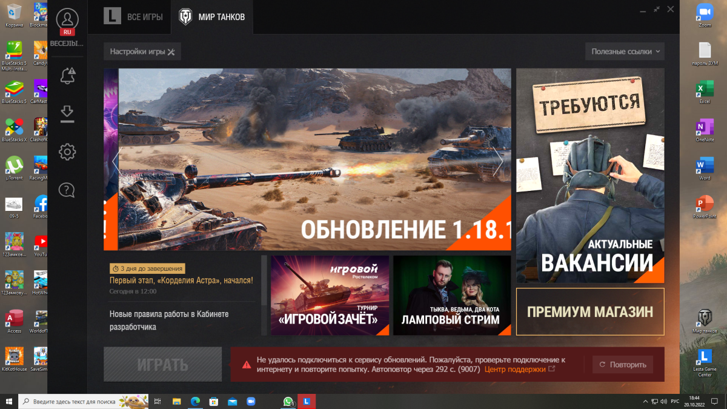Screen dimensions: 727x409
Task: Click the '3 дня до завершения' badge
Action: click(x=147, y=268)
